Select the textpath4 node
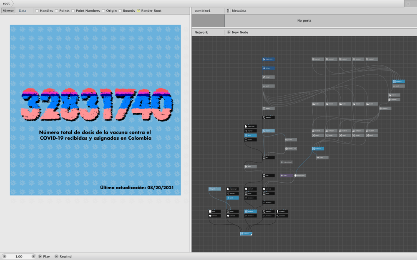 coord(282,211)
